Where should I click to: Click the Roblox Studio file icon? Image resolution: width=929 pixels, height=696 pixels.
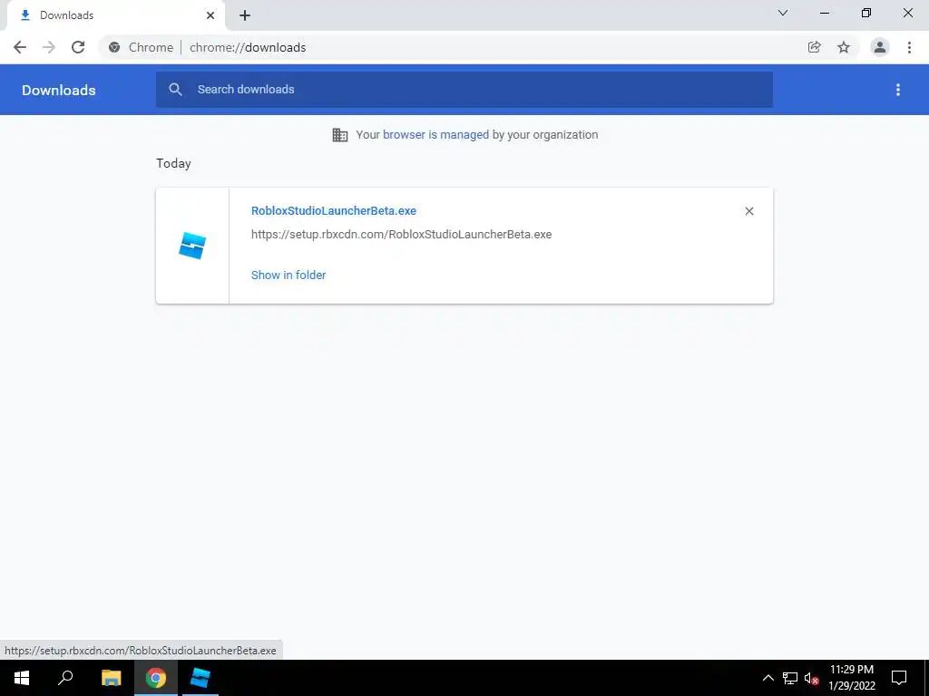click(x=192, y=246)
